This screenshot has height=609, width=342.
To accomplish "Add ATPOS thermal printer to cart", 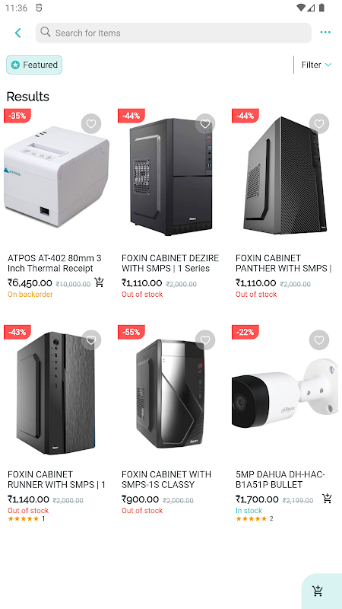I will (x=100, y=282).
